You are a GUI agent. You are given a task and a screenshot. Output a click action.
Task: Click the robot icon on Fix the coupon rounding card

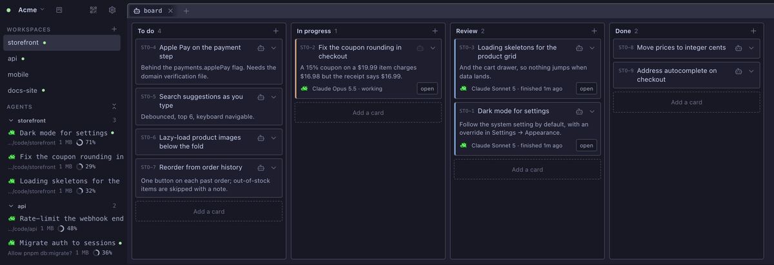[x=420, y=48]
